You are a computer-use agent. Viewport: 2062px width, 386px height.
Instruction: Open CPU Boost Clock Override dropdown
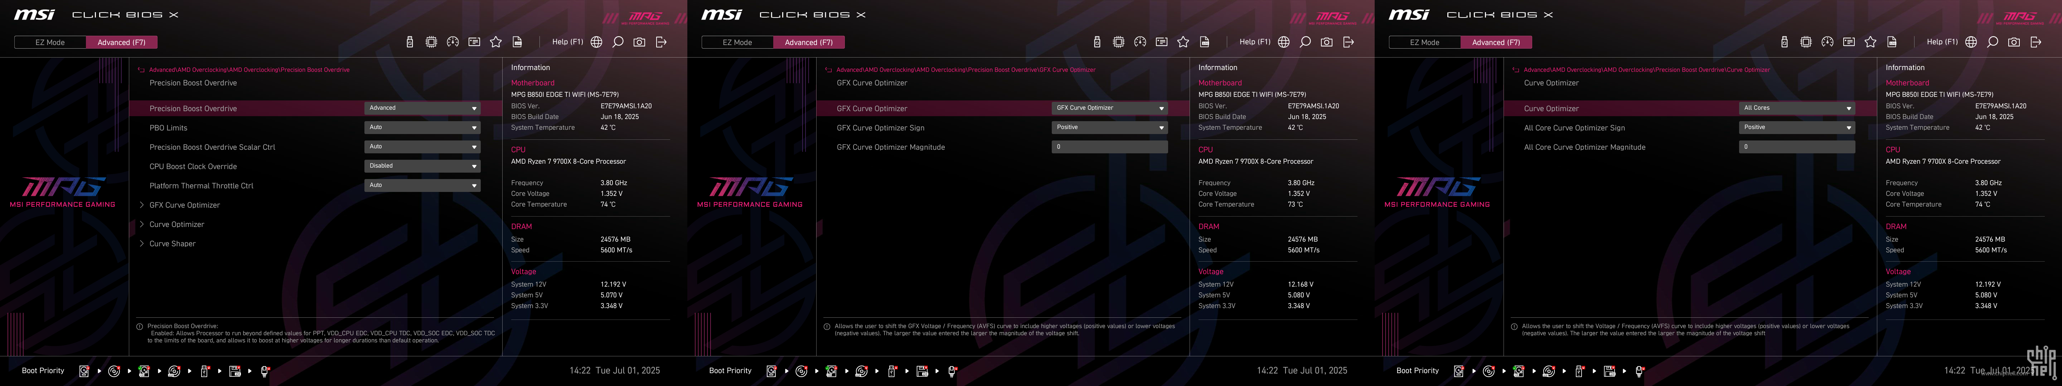point(423,166)
